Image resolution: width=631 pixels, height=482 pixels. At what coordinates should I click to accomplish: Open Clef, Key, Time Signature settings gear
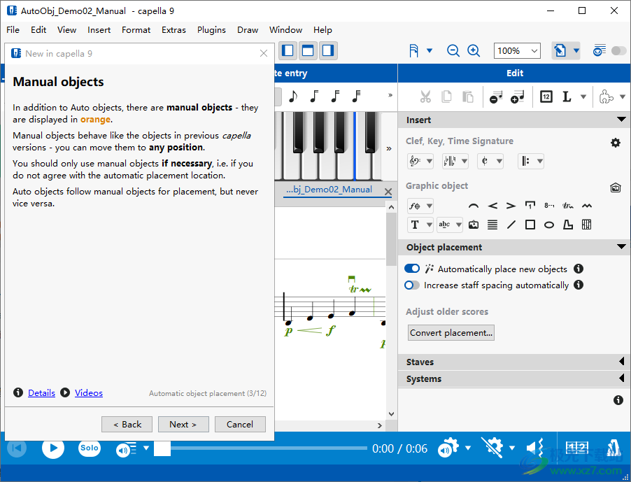point(616,143)
